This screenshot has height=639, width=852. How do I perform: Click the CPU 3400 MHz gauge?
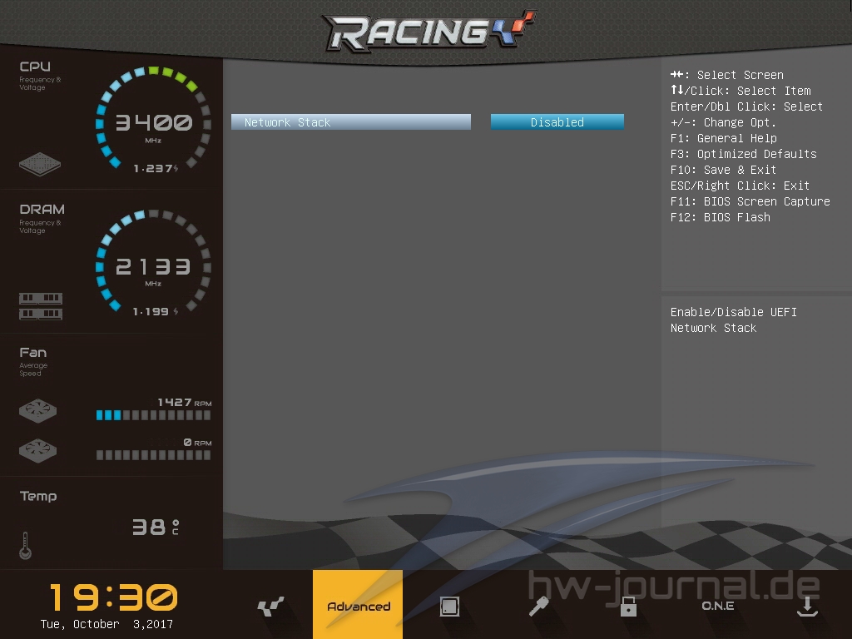click(x=153, y=118)
